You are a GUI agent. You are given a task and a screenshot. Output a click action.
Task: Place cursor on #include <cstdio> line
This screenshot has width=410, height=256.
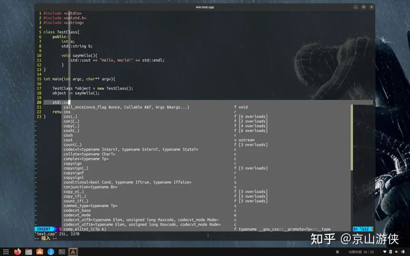click(63, 13)
